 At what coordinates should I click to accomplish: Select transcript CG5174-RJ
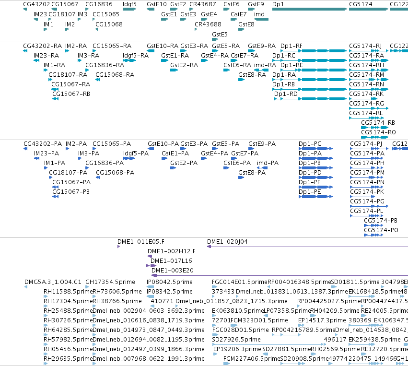365,46
